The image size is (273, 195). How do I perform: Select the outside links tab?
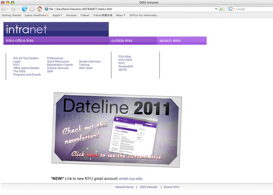[x=121, y=41]
